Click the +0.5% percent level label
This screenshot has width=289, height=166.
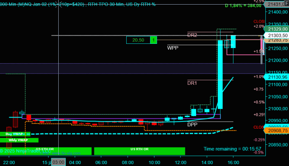(259, 102)
